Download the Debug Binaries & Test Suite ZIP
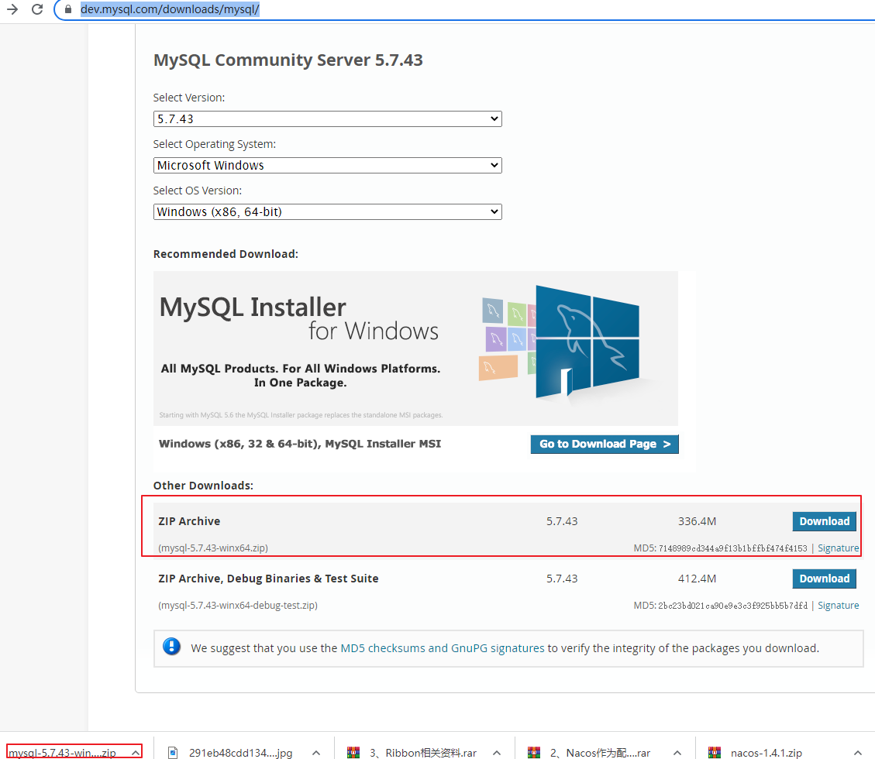Screen dimensions: 875x759 (824, 579)
